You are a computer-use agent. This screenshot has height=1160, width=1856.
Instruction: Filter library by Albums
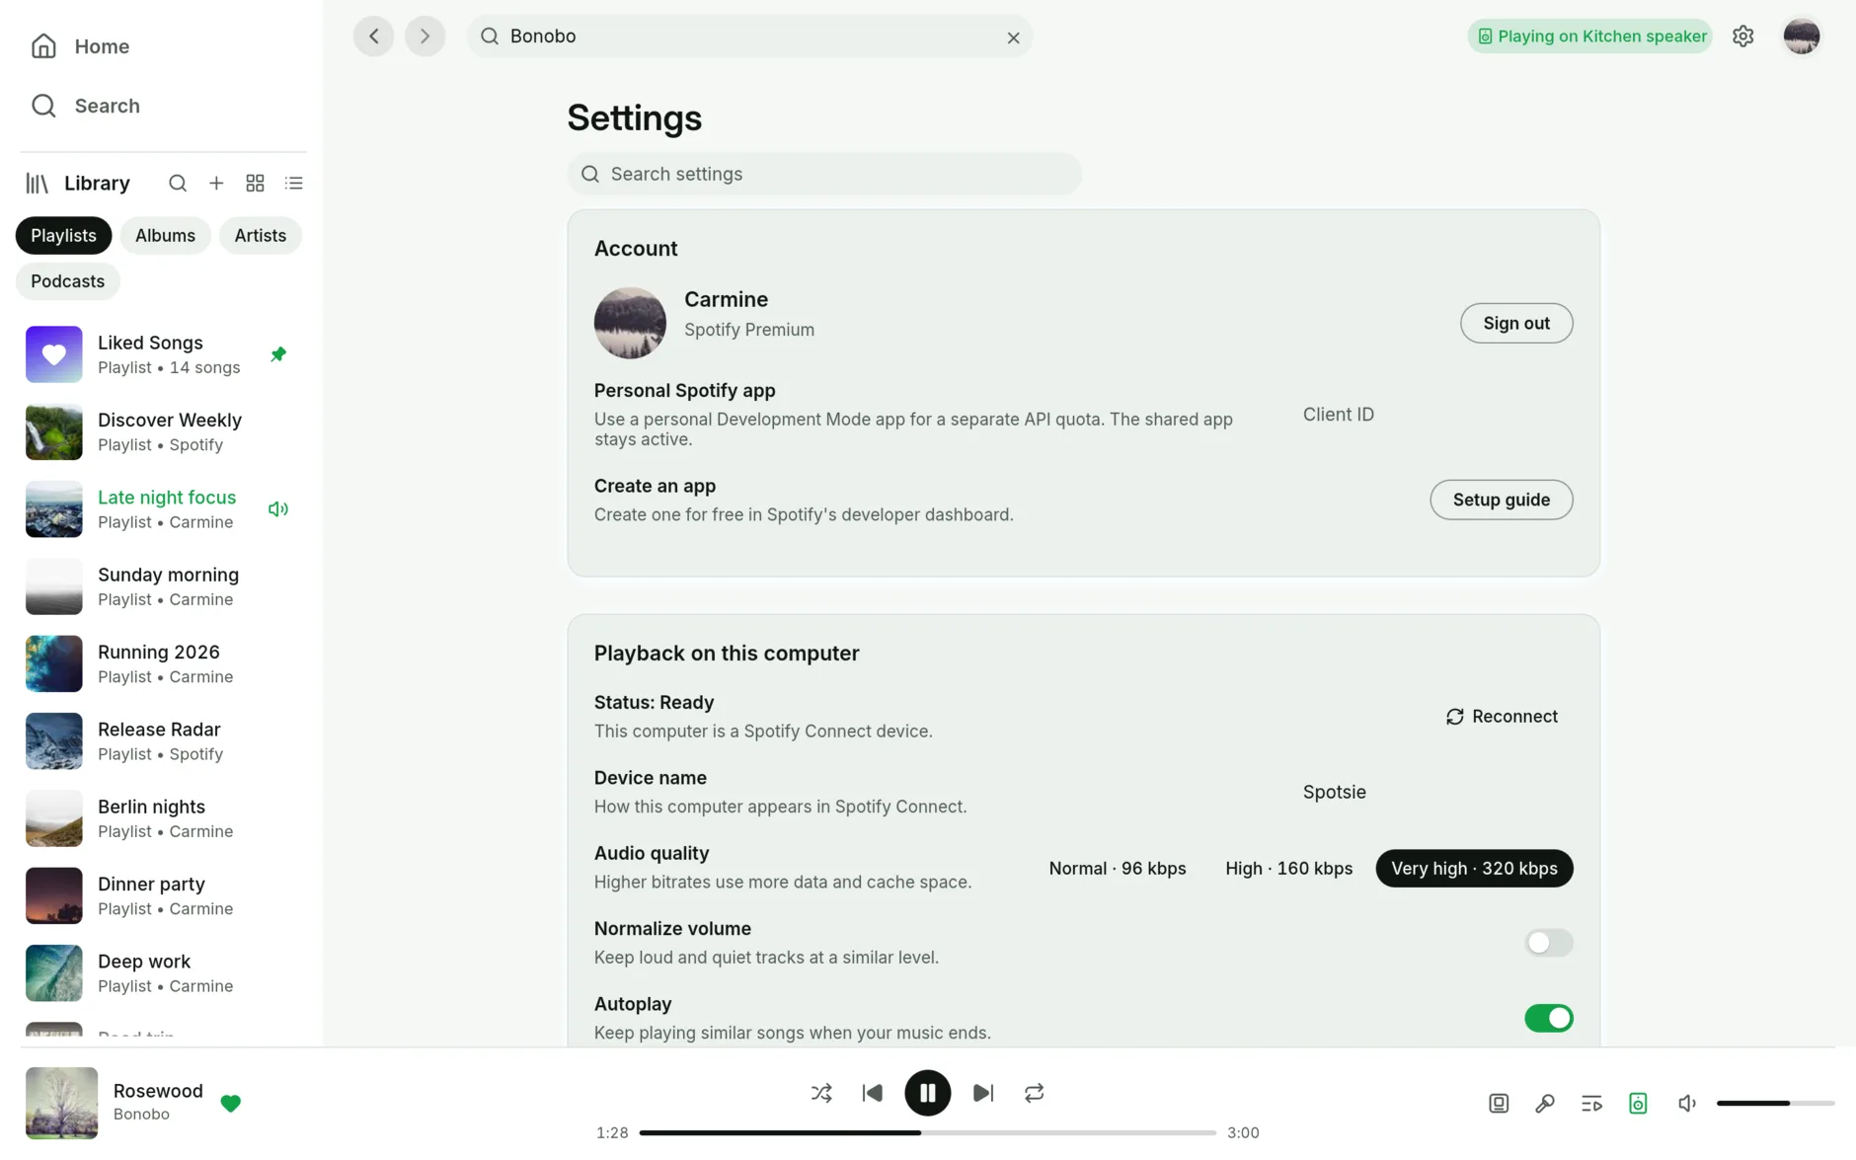tap(165, 236)
